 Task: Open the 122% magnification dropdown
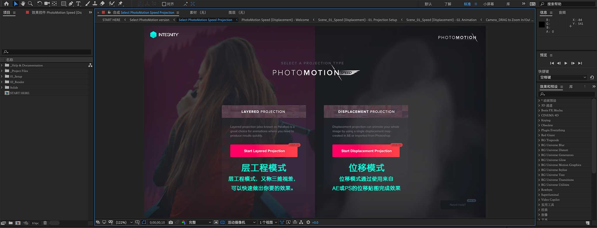[x=124, y=222]
